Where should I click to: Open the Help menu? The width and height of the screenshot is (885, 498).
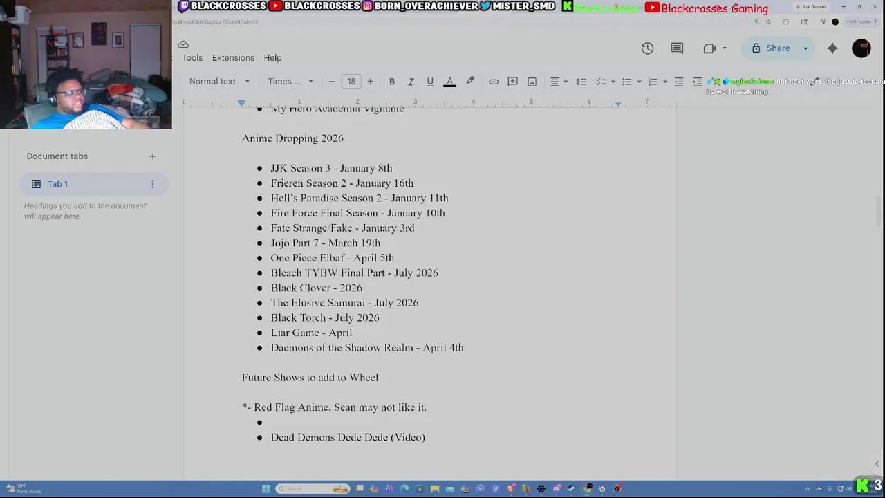click(x=272, y=58)
